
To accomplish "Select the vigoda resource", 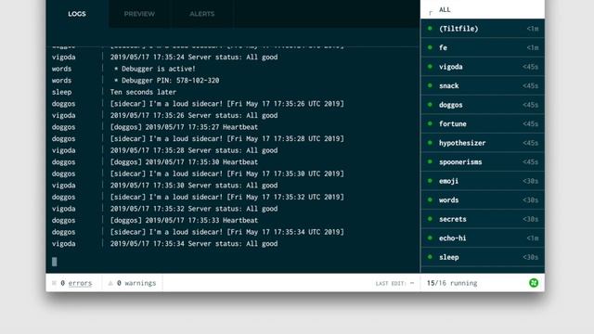I will pos(483,67).
